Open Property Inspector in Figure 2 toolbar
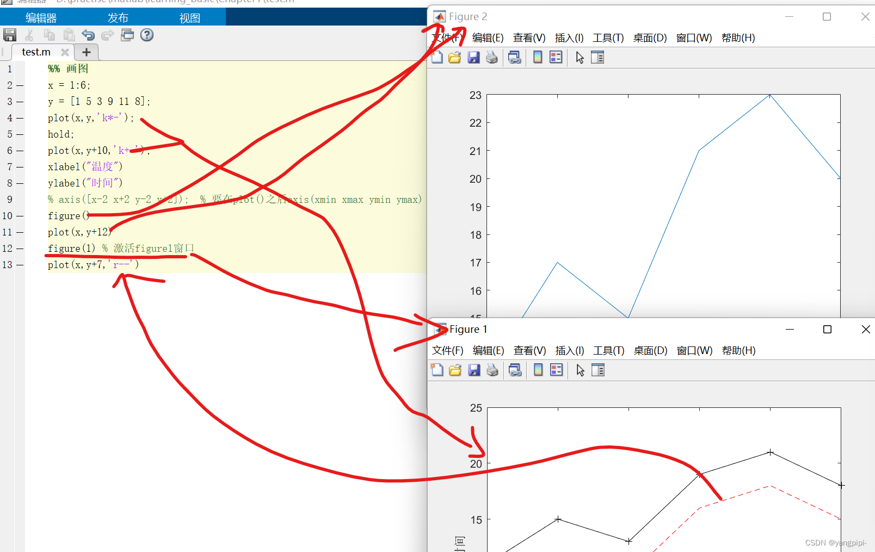 [x=597, y=58]
